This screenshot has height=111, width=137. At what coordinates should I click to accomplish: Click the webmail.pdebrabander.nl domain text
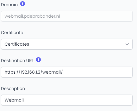click(x=32, y=16)
